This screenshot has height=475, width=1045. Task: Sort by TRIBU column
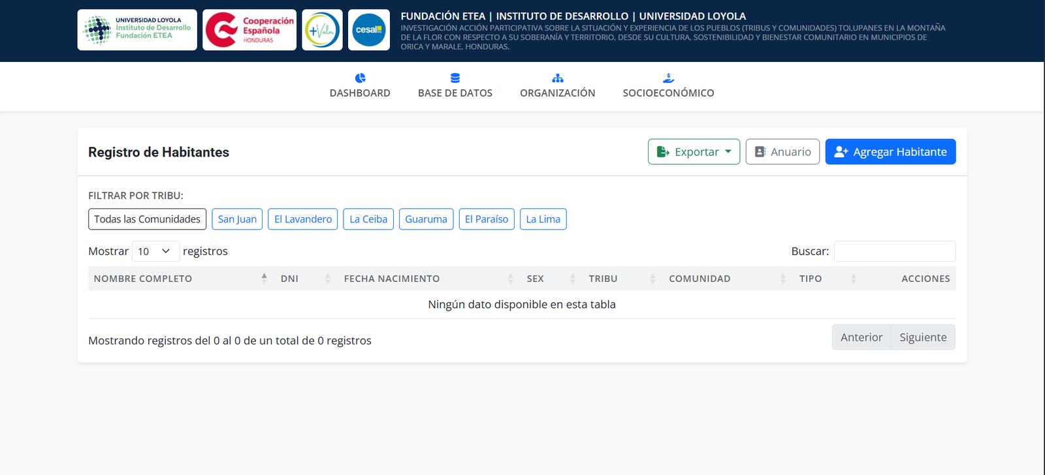point(624,279)
